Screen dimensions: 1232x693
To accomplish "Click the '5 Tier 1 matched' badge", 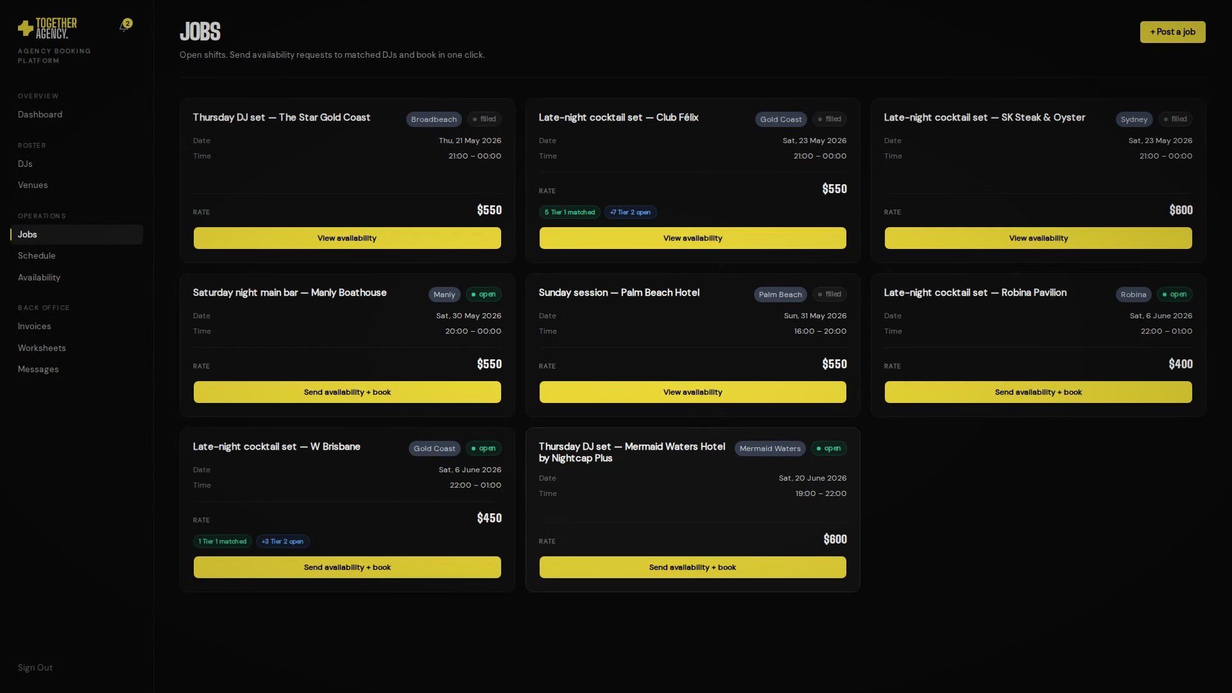I will 570,212.
